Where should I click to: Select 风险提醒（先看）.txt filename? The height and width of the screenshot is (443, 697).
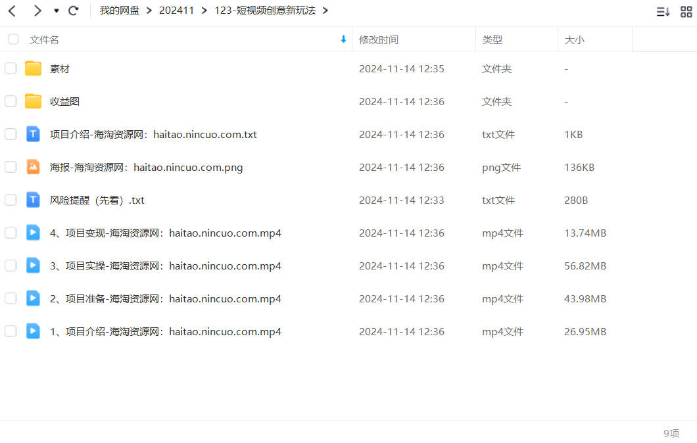tap(97, 200)
